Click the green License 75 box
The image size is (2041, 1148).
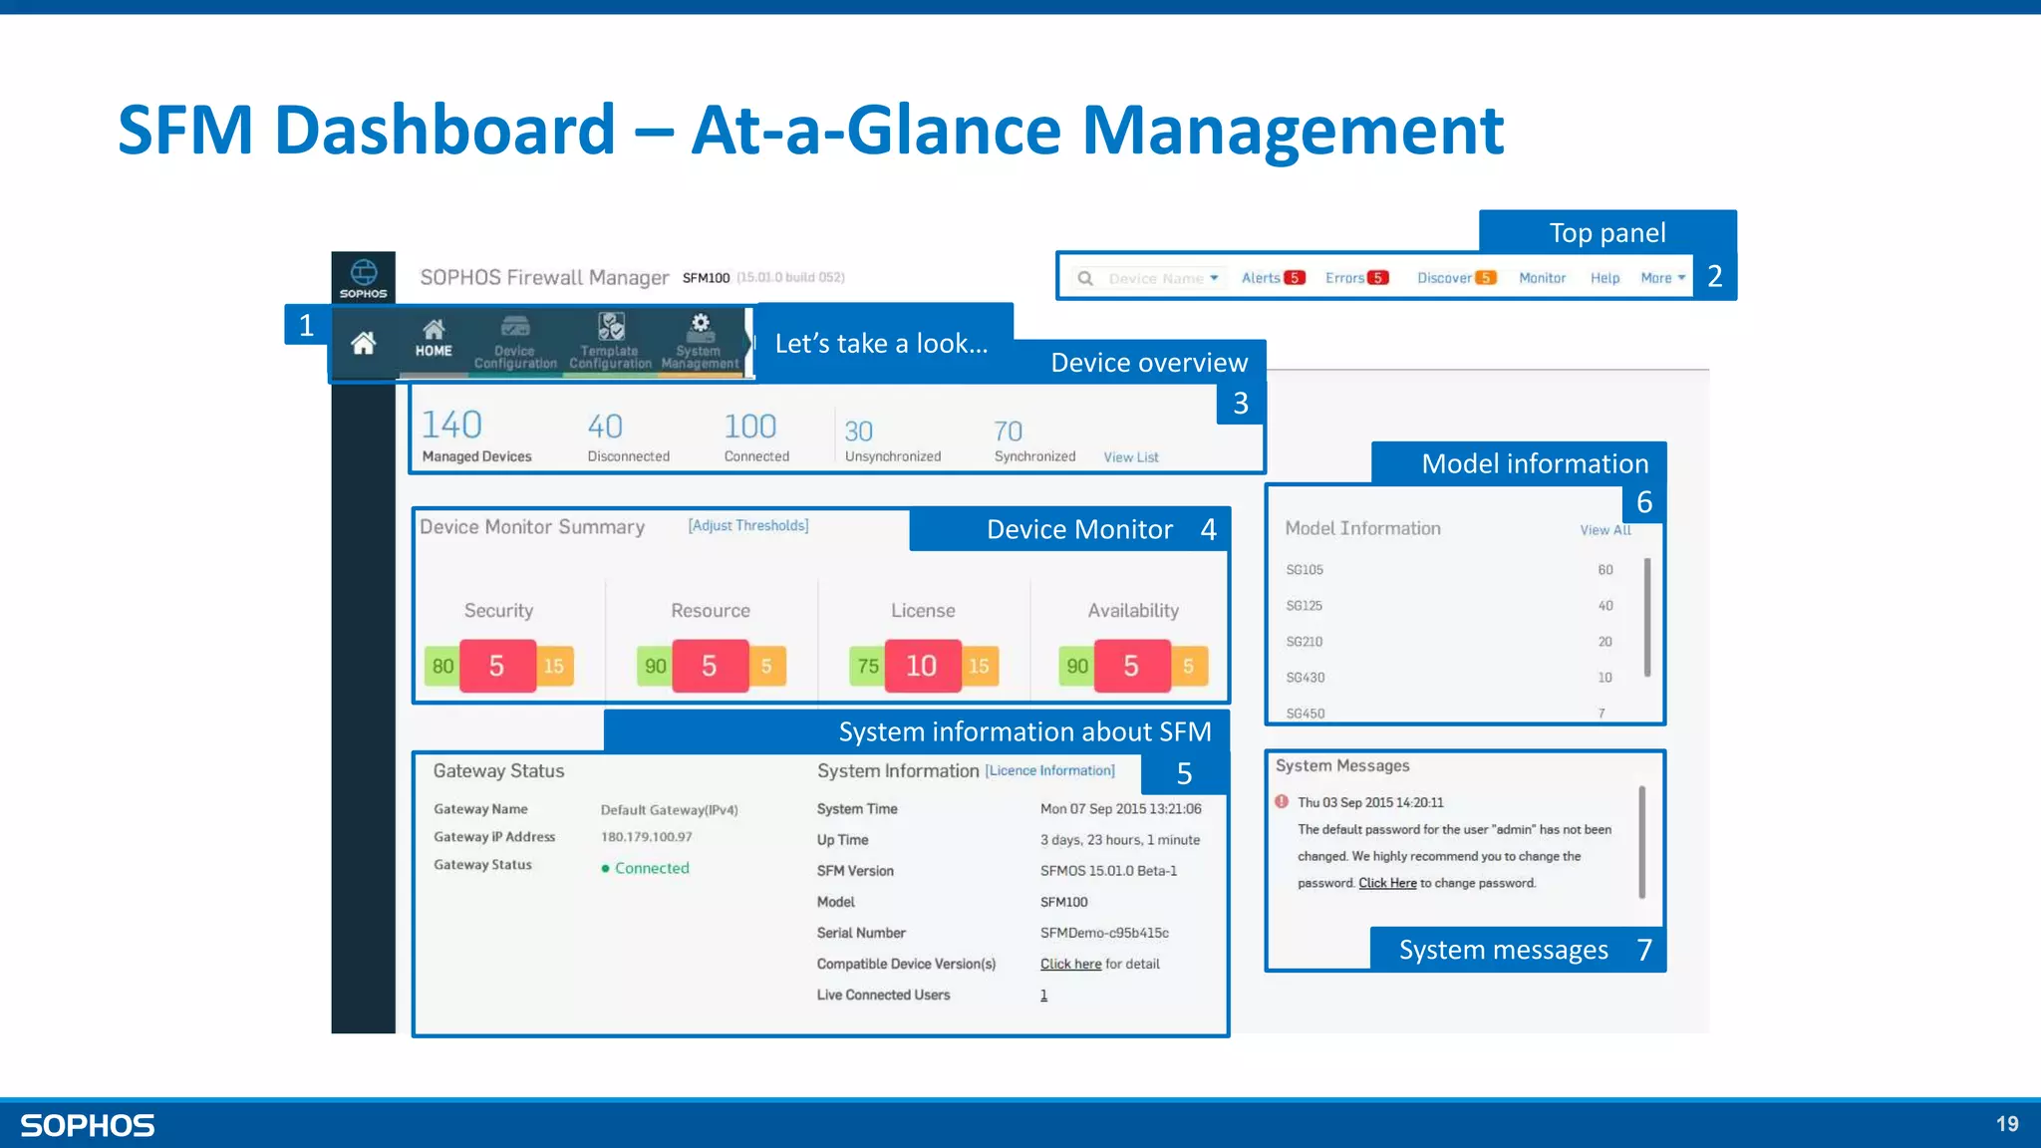[868, 666]
